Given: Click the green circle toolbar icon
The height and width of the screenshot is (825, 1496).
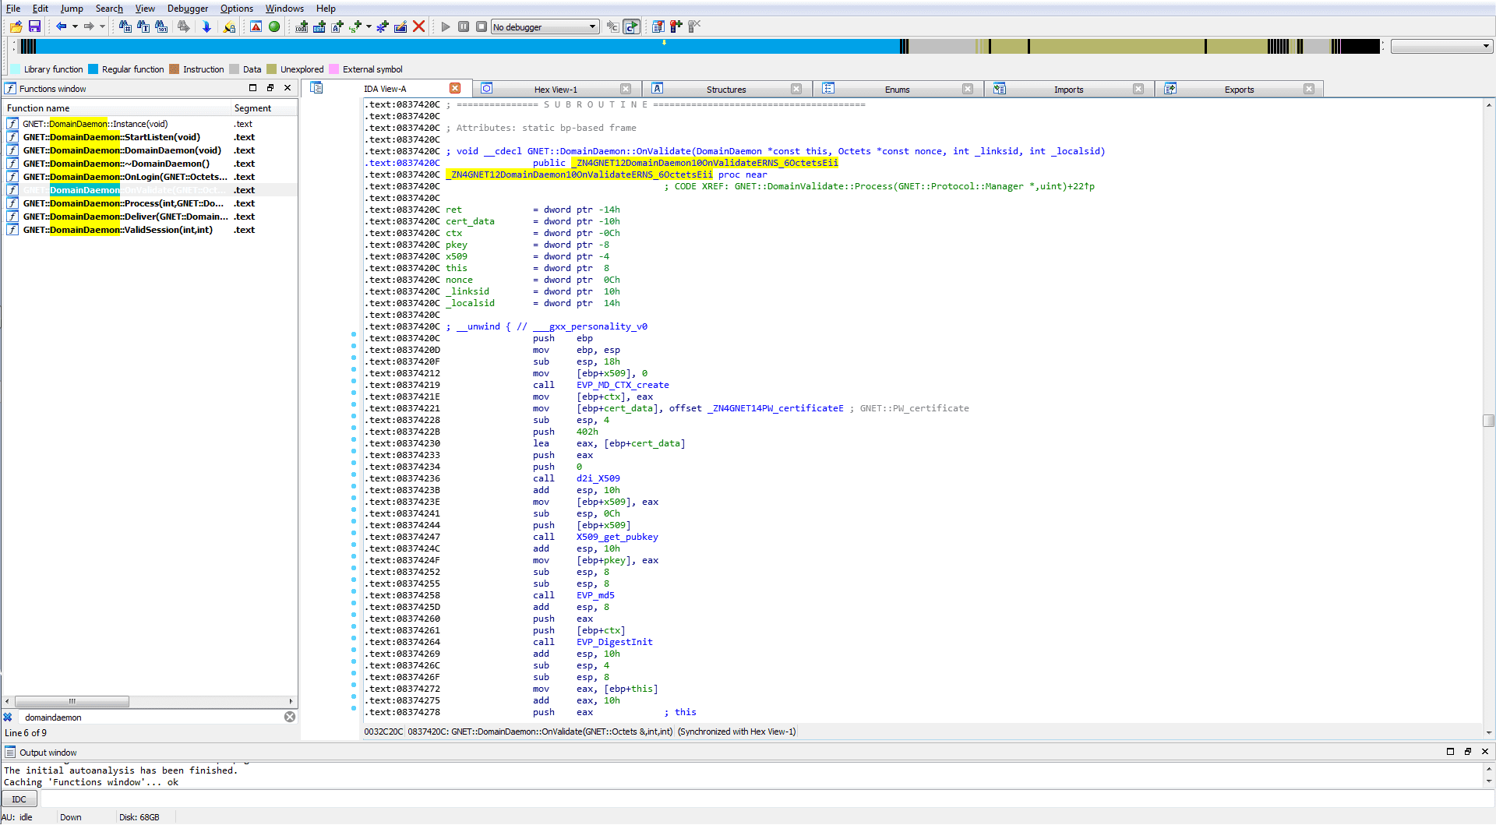Looking at the screenshot, I should pos(274,26).
